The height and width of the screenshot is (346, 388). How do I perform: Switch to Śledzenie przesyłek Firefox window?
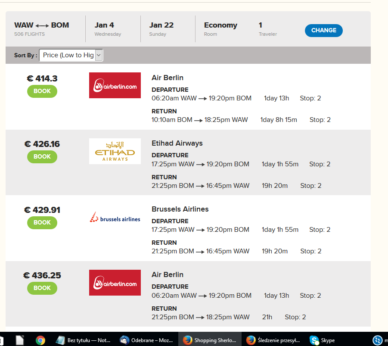pyautogui.click(x=273, y=340)
